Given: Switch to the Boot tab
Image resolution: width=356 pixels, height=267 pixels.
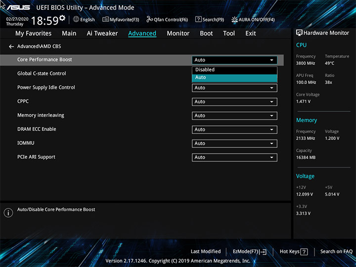Looking at the screenshot, I should pos(206,34).
